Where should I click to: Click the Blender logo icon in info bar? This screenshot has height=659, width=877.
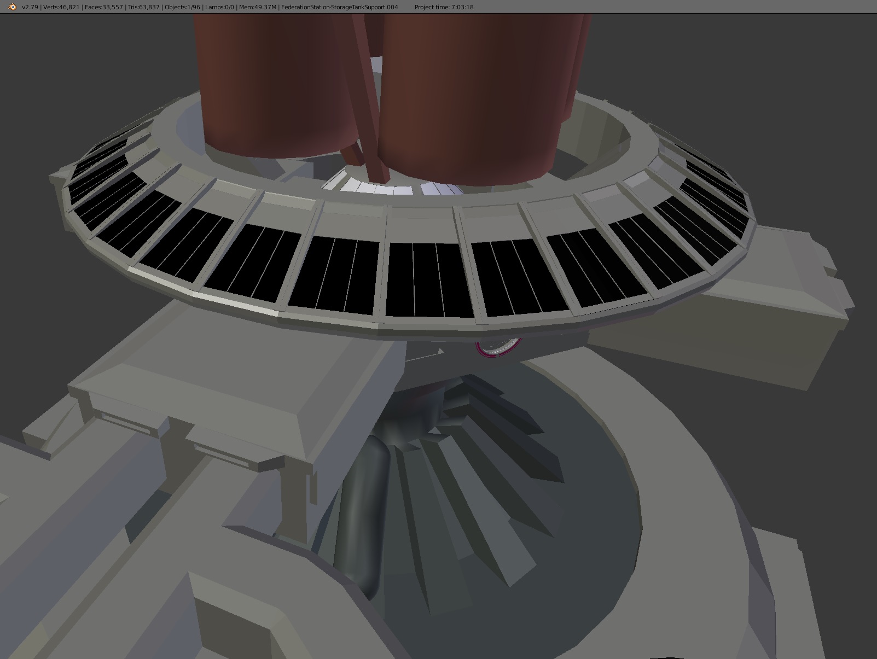coord(12,7)
